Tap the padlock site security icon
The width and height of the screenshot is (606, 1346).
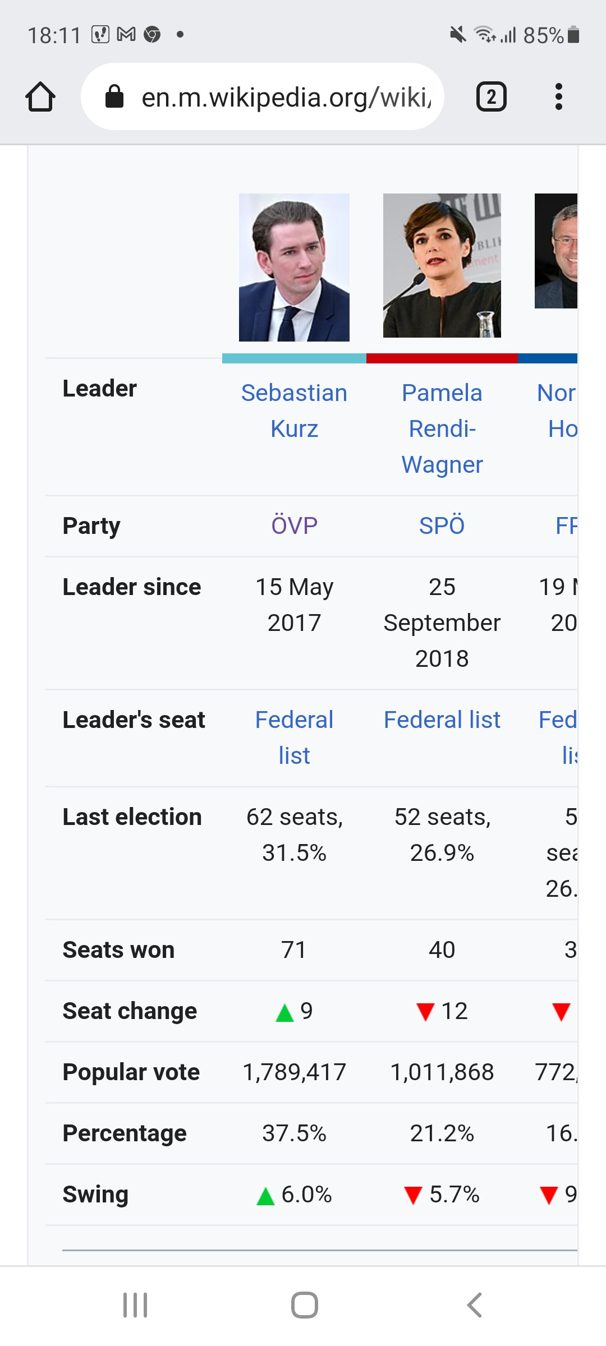click(x=114, y=96)
